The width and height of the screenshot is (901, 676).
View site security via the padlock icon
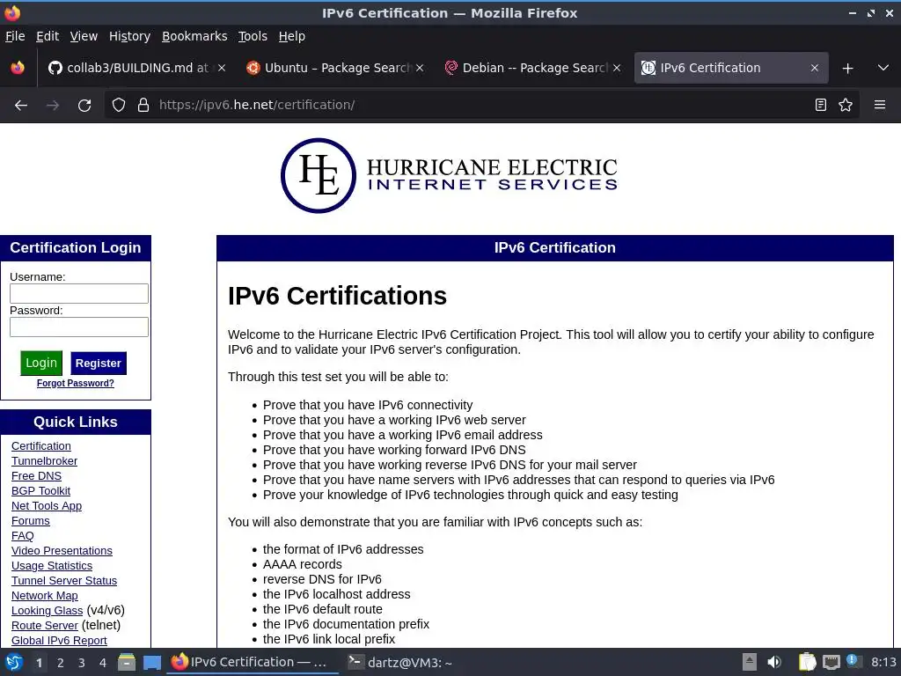(x=143, y=106)
